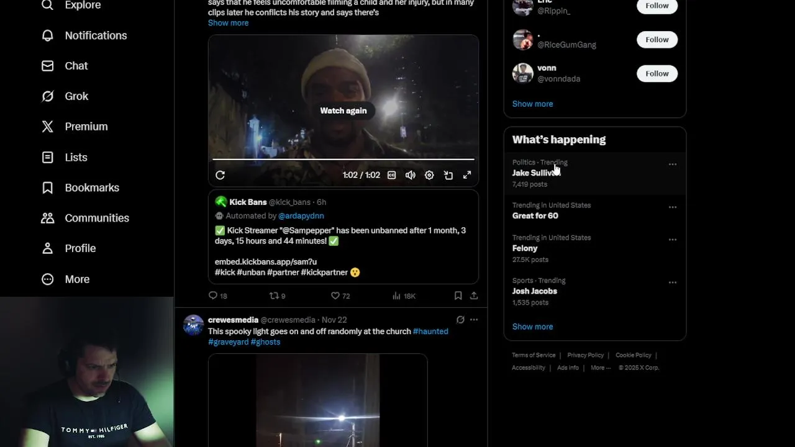This screenshot has width=795, height=447.
Task: Click the video progress bar
Action: 343,160
